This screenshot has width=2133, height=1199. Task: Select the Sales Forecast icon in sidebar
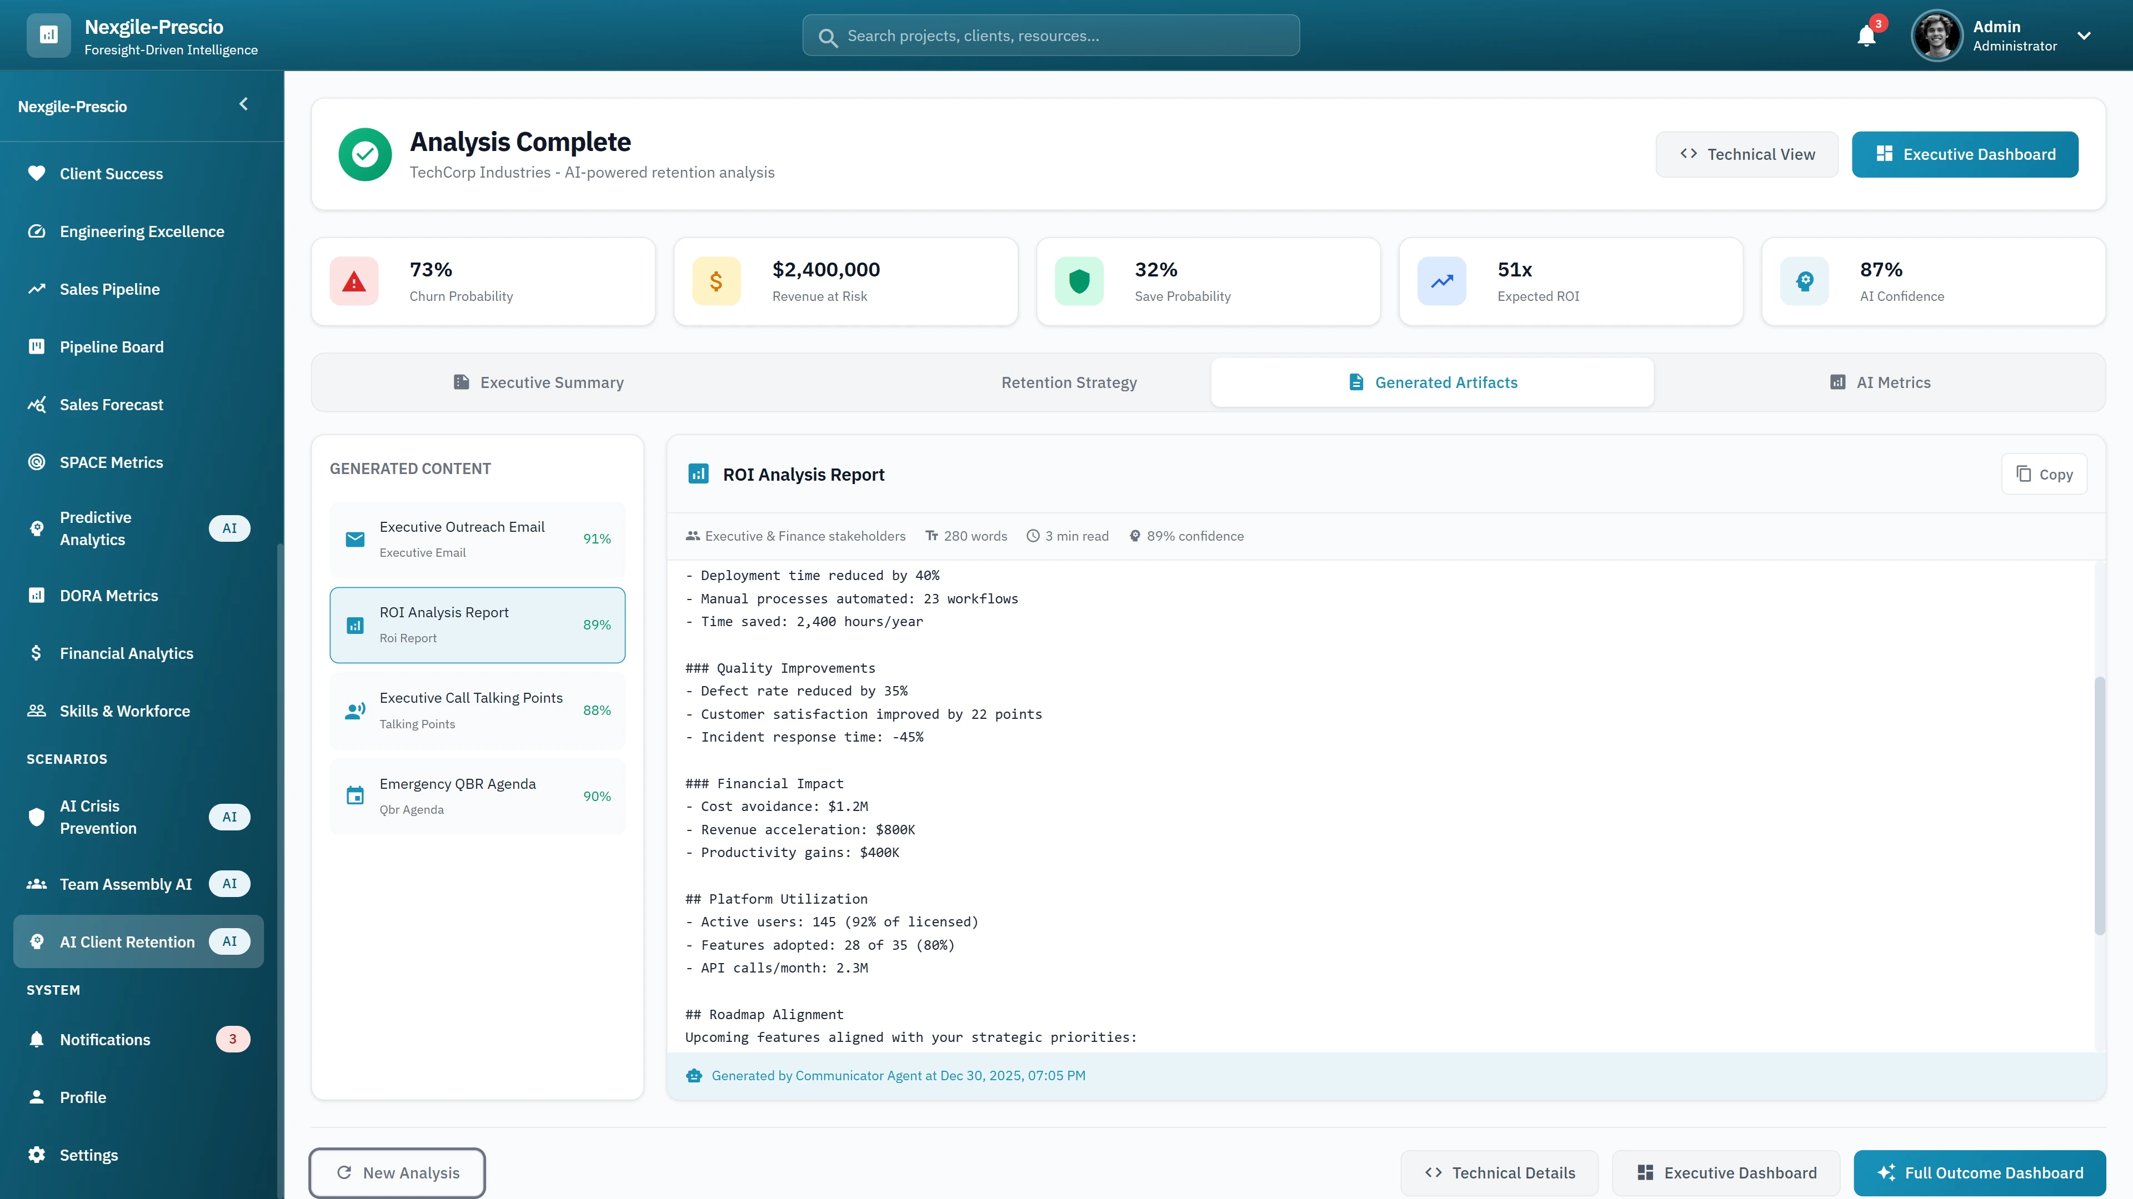(x=37, y=405)
